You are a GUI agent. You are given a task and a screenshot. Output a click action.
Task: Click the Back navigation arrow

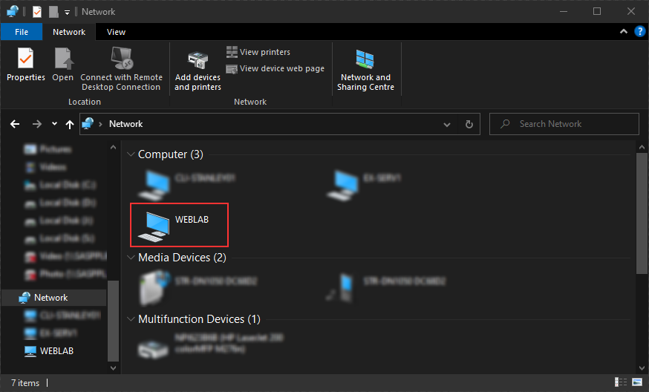coord(15,124)
